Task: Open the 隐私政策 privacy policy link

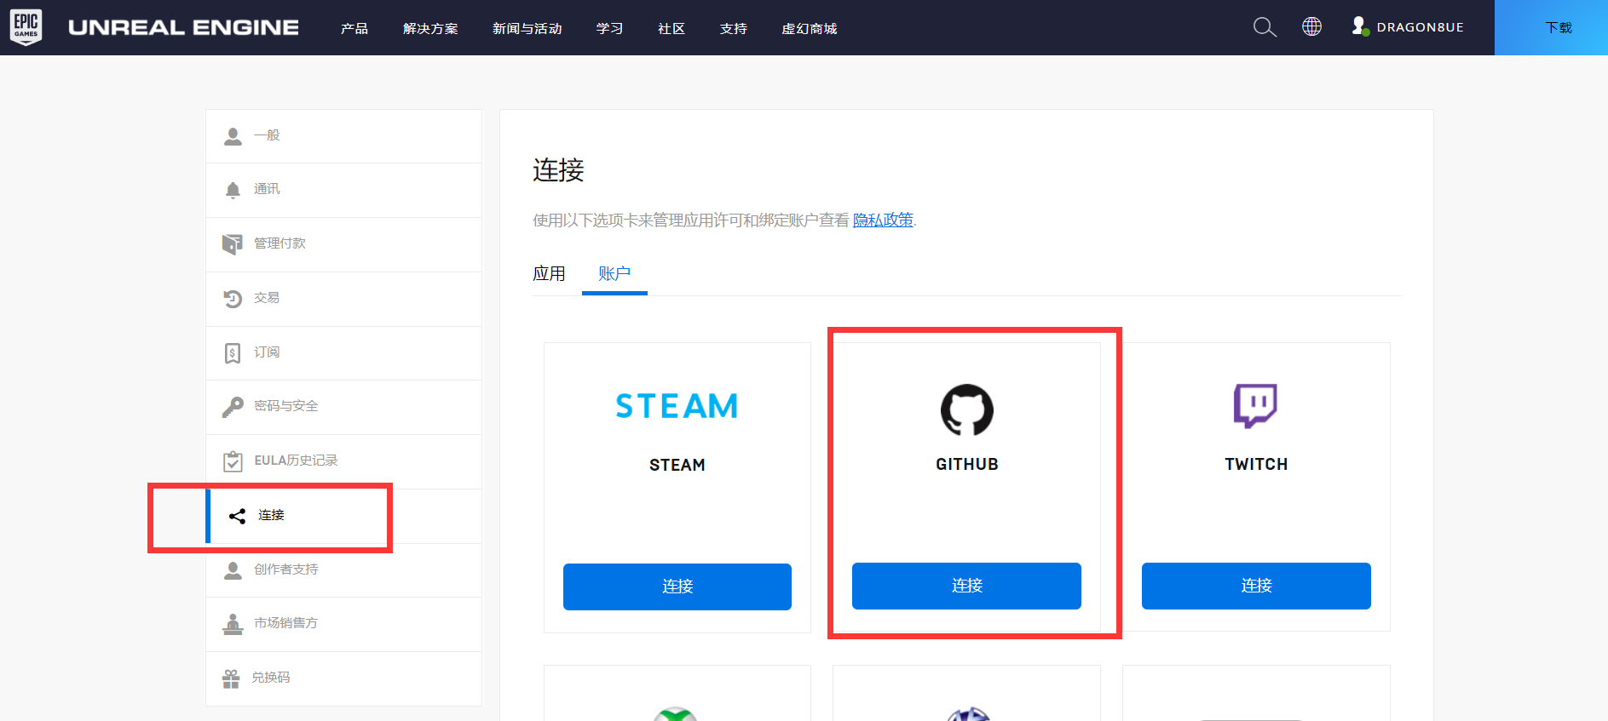Action: pos(883,220)
